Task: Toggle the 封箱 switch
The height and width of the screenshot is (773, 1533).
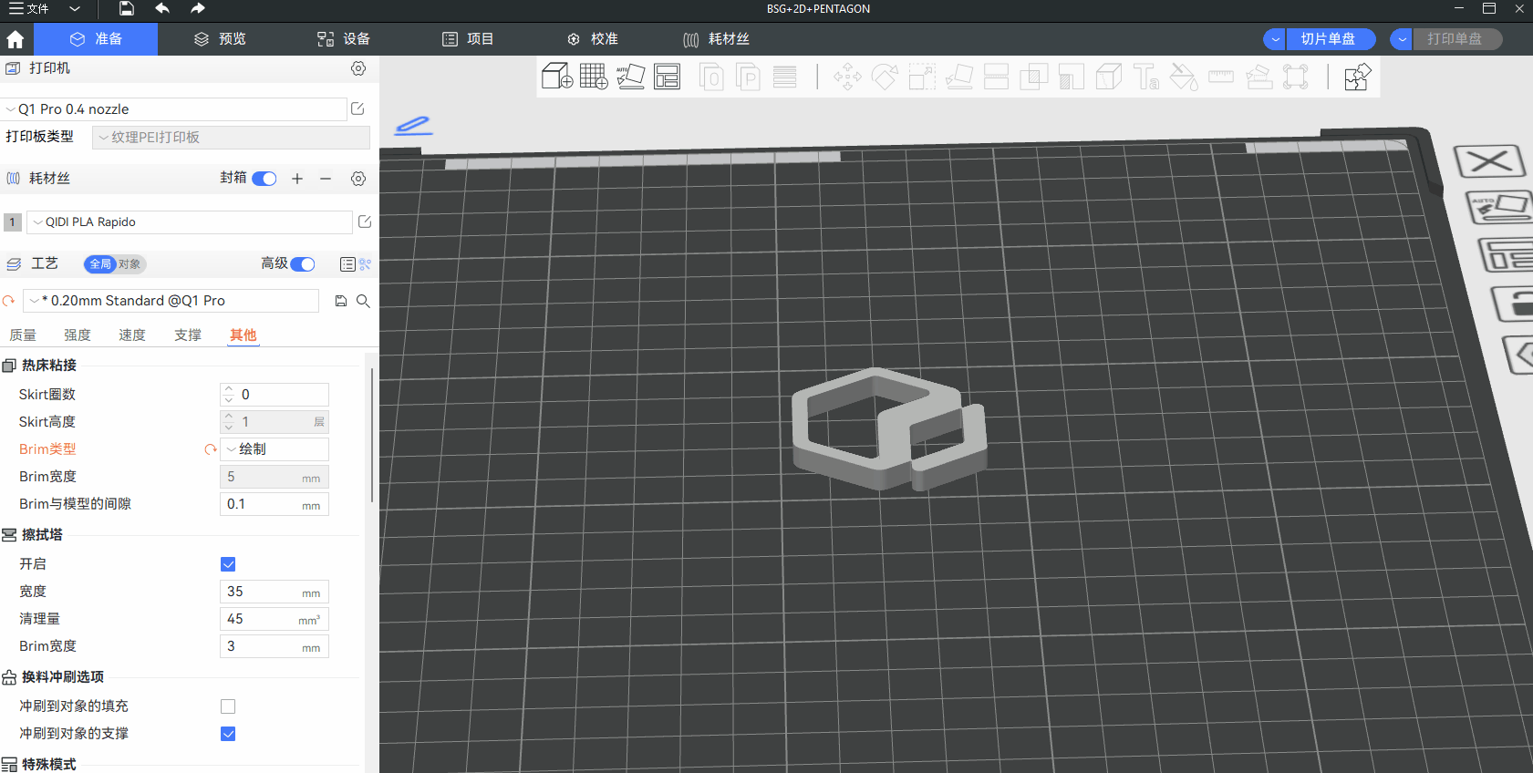Action: [x=264, y=179]
